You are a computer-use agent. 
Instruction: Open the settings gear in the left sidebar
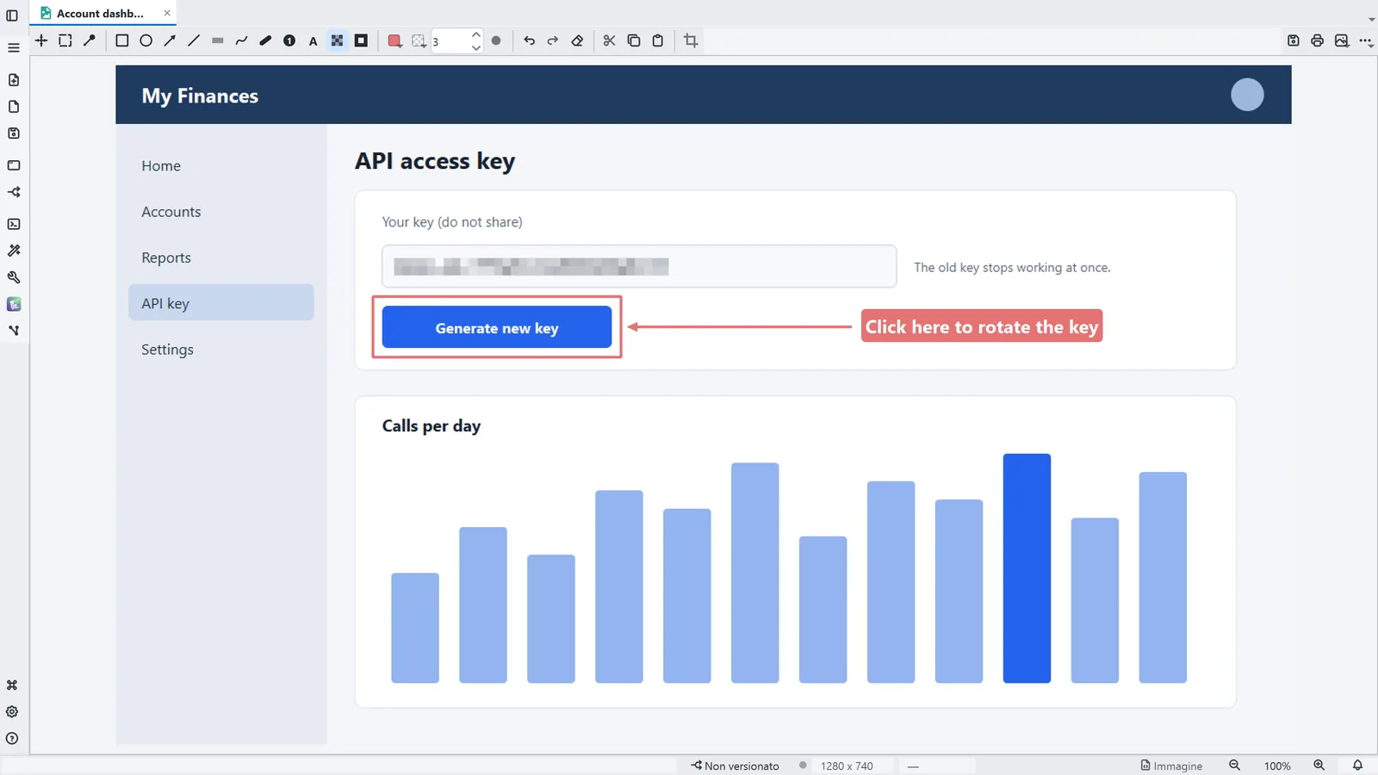tap(12, 712)
